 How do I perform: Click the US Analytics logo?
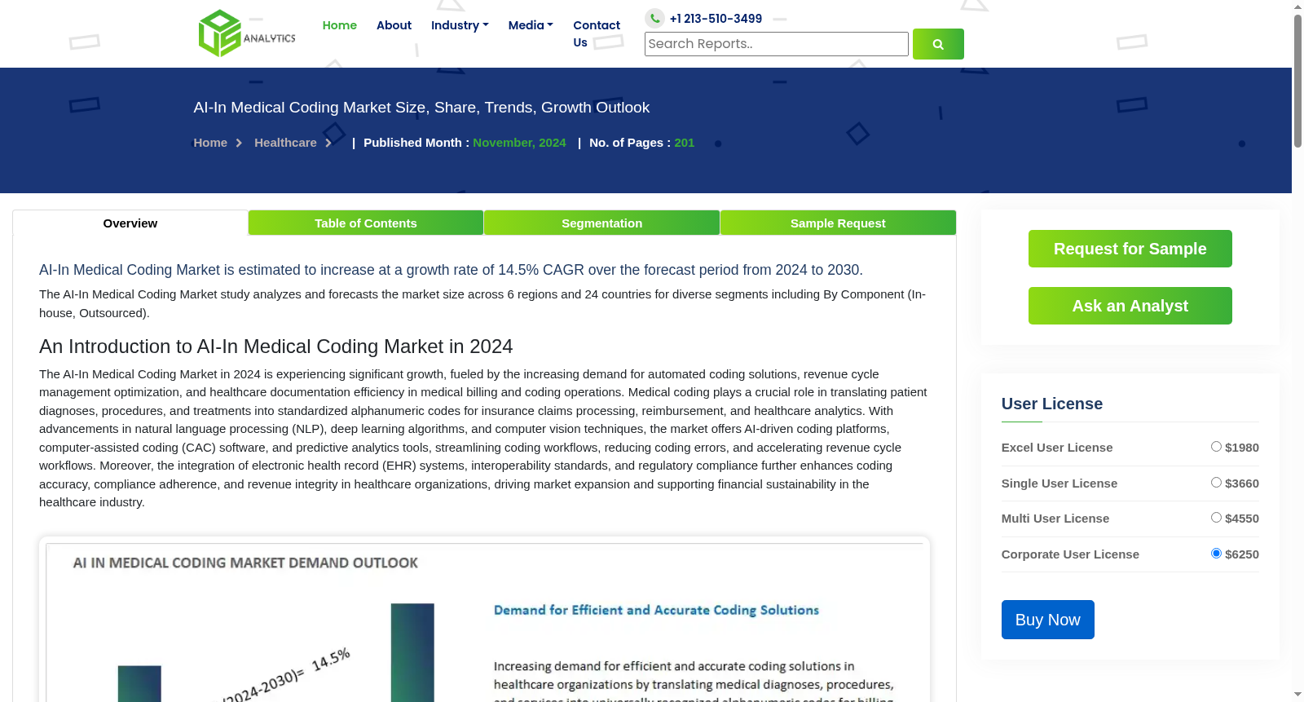pos(247,33)
